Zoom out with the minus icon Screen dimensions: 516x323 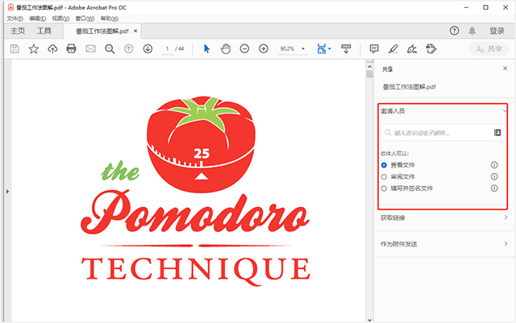244,49
